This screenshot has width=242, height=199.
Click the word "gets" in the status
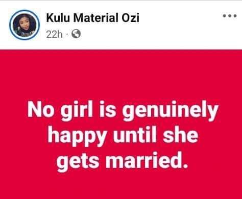(78, 162)
